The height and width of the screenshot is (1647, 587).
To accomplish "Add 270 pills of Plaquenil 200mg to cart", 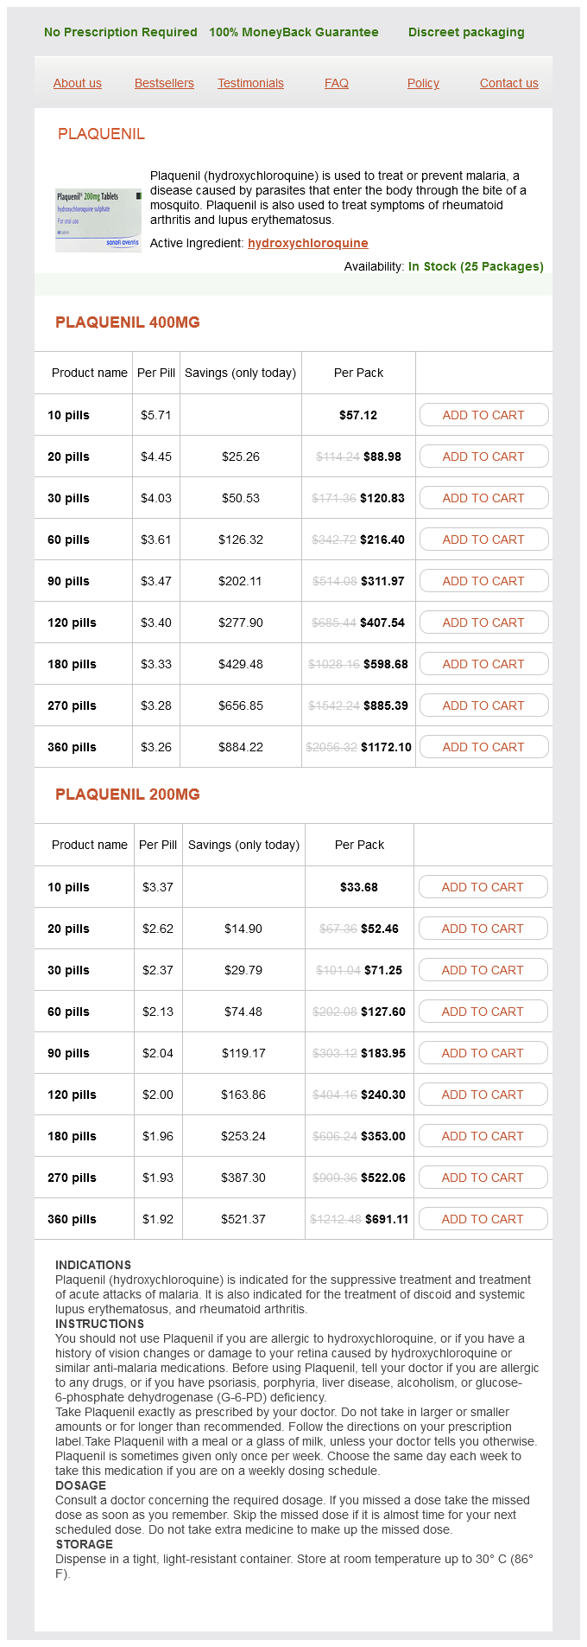I will tap(483, 1178).
